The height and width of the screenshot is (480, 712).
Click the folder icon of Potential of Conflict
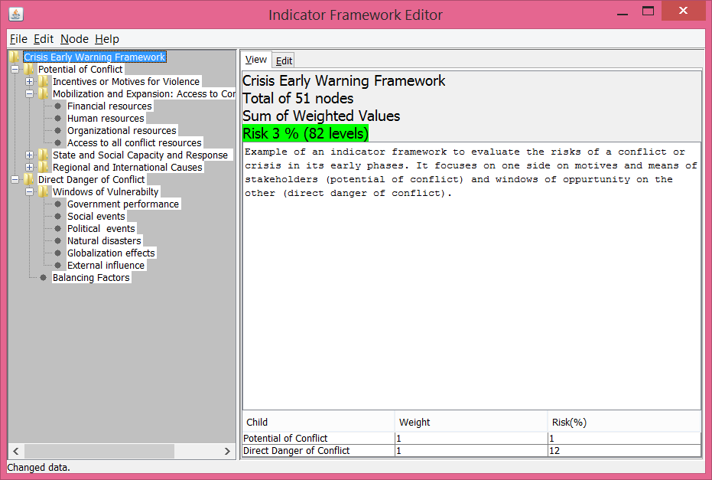pos(29,69)
